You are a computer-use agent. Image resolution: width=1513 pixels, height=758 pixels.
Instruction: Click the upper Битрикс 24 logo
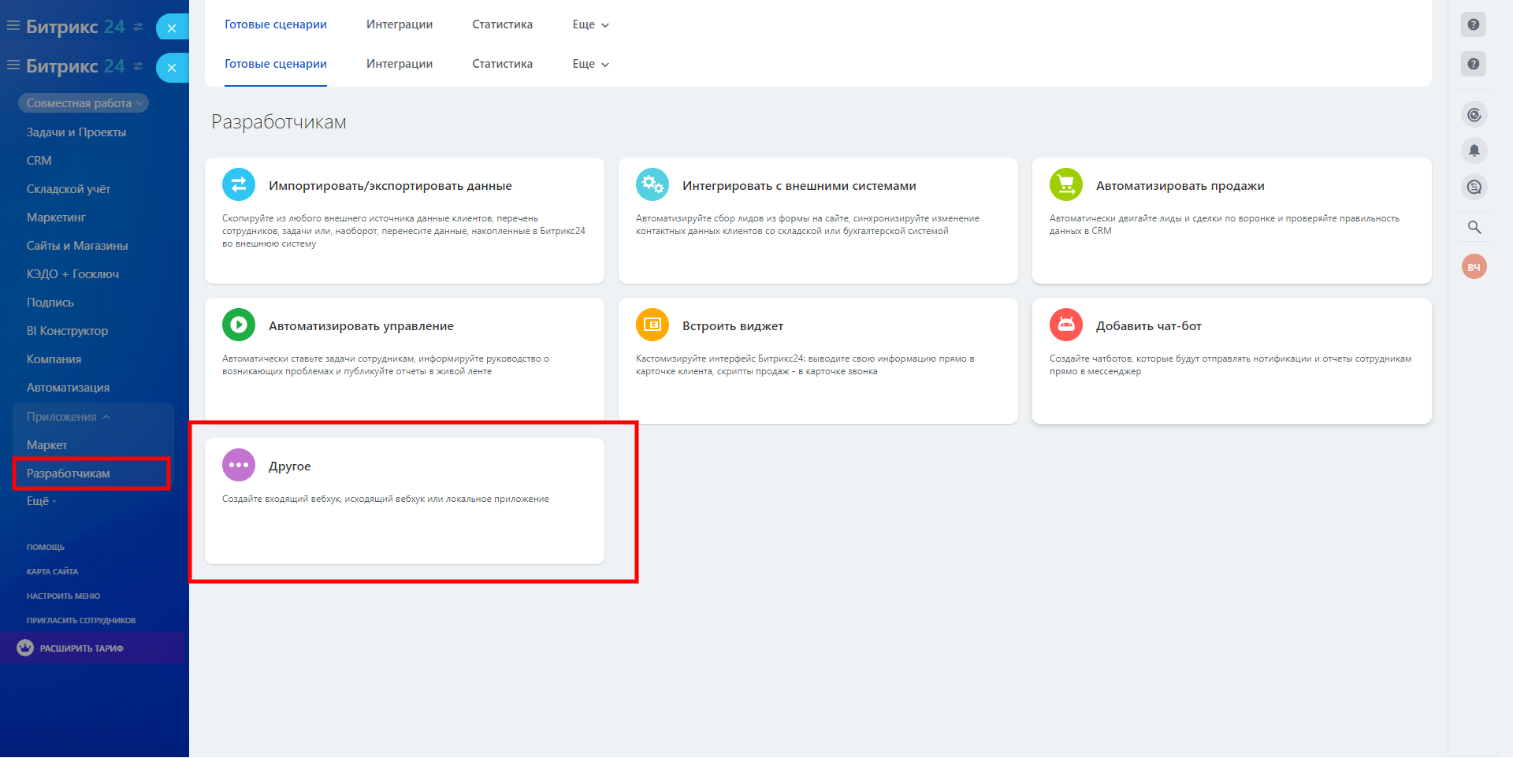76,26
